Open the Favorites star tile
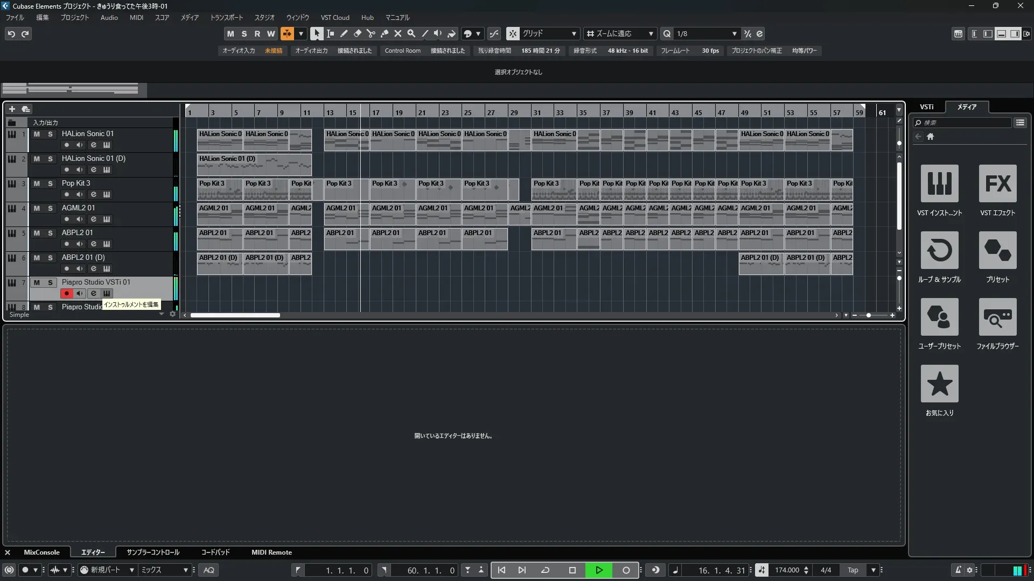 [939, 384]
